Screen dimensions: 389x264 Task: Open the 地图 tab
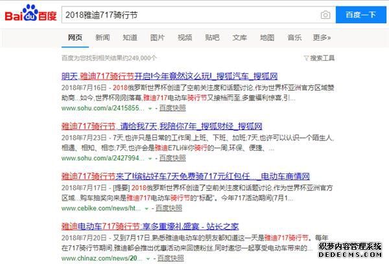(267, 38)
